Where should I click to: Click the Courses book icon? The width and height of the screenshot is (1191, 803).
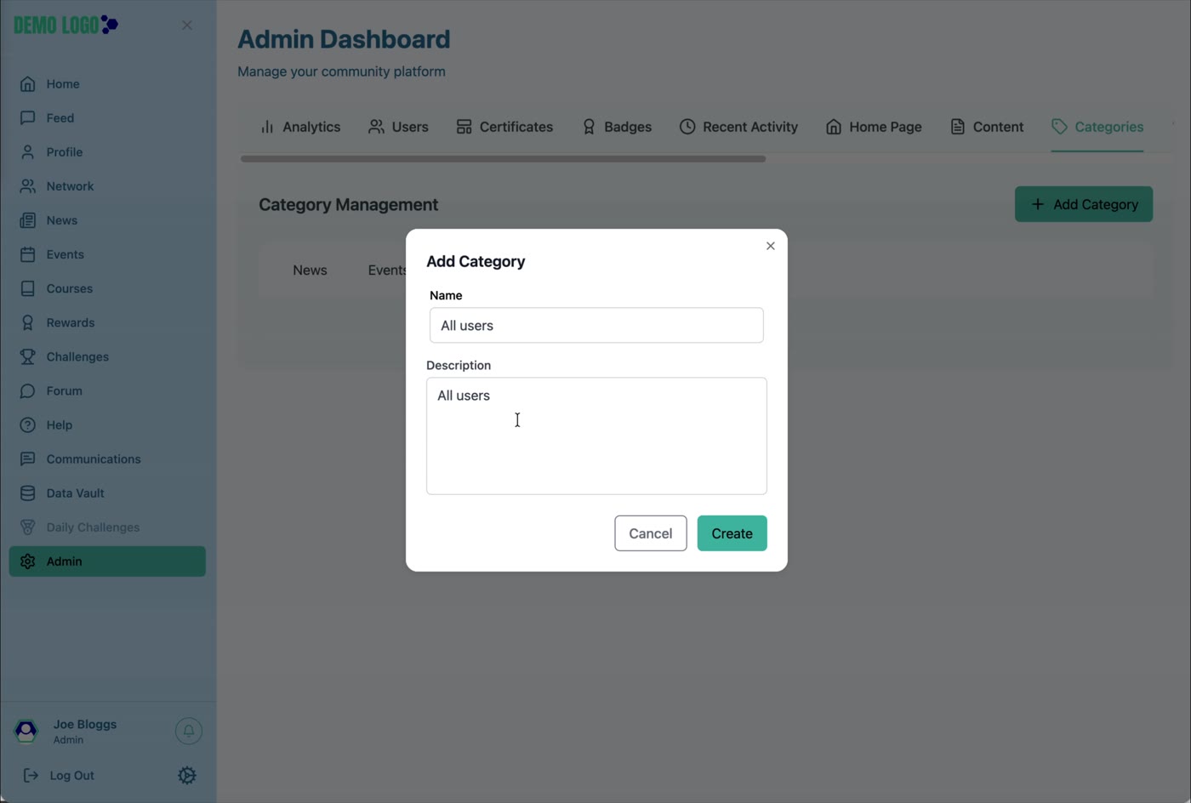click(x=28, y=288)
